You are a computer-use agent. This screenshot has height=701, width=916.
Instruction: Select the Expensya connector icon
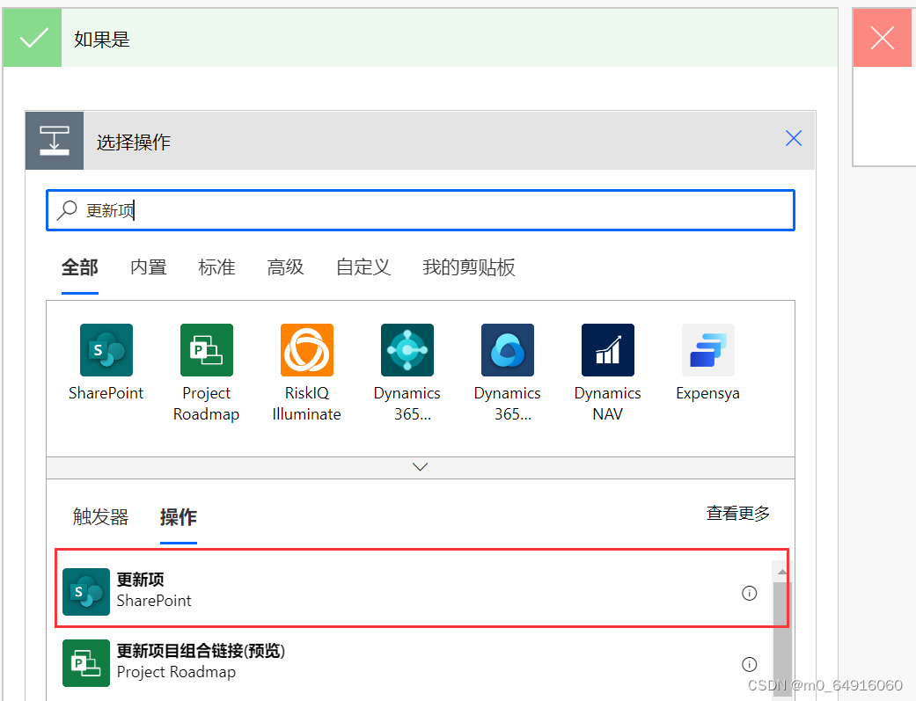[708, 350]
